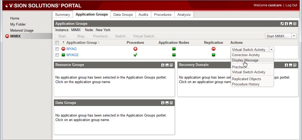Viewport: 302px width, 140px height.
Task: Click the edit pencil icon in Application Groups header
Action: click(282, 24)
